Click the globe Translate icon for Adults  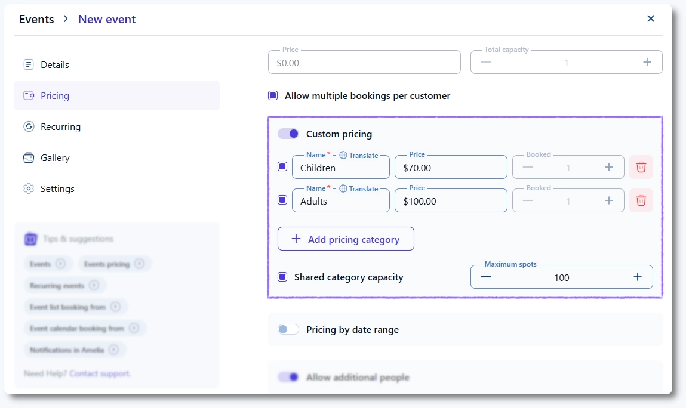(343, 188)
